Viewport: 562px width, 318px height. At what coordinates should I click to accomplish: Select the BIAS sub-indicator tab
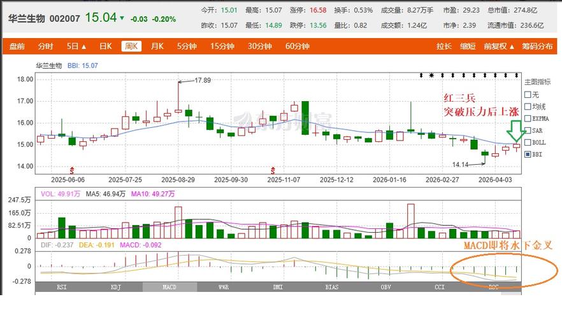tap(332, 287)
